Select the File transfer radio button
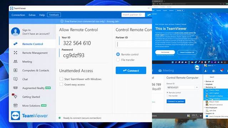228x128 pixels. tap(118, 60)
